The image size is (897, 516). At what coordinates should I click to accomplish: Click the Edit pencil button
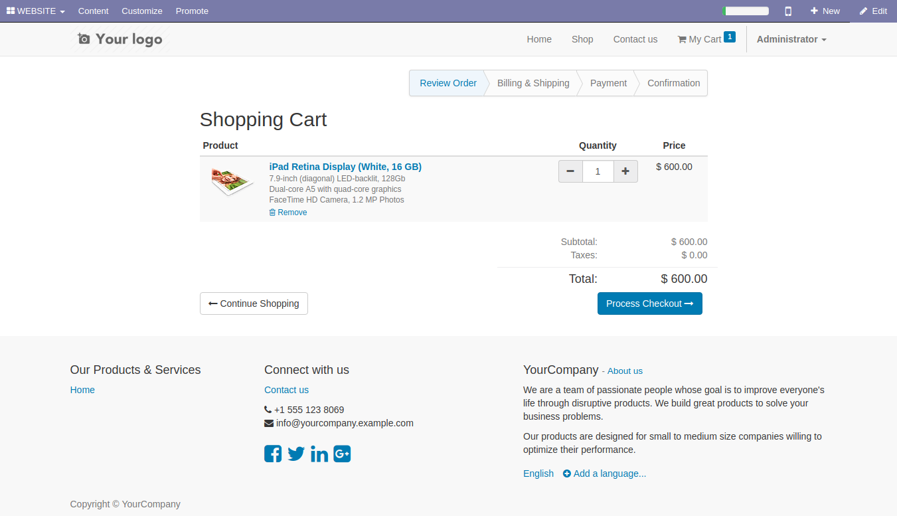(873, 11)
